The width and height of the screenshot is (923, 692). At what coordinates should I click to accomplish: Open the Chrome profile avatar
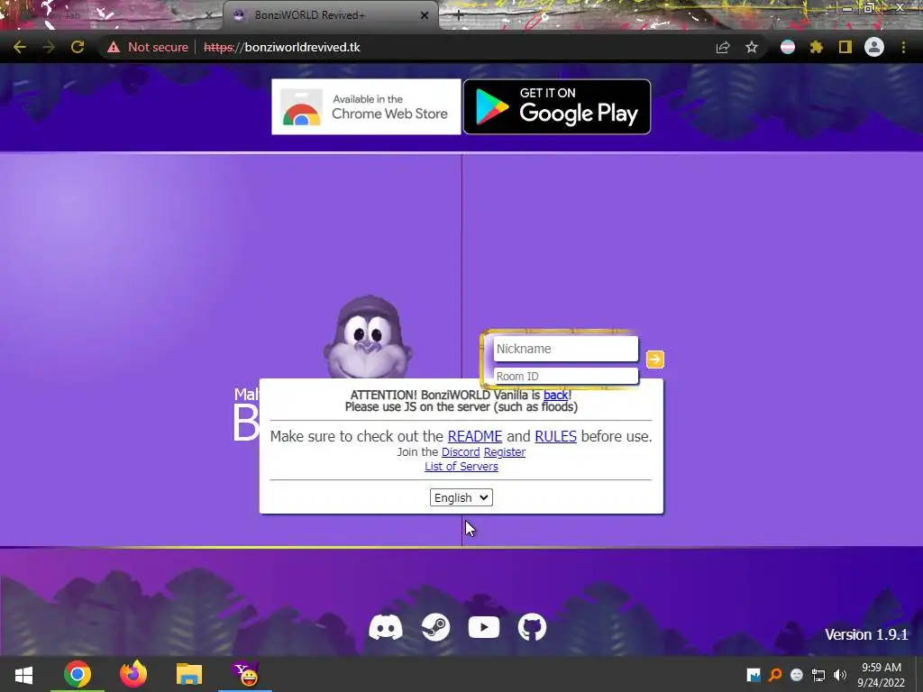pyautogui.click(x=874, y=47)
